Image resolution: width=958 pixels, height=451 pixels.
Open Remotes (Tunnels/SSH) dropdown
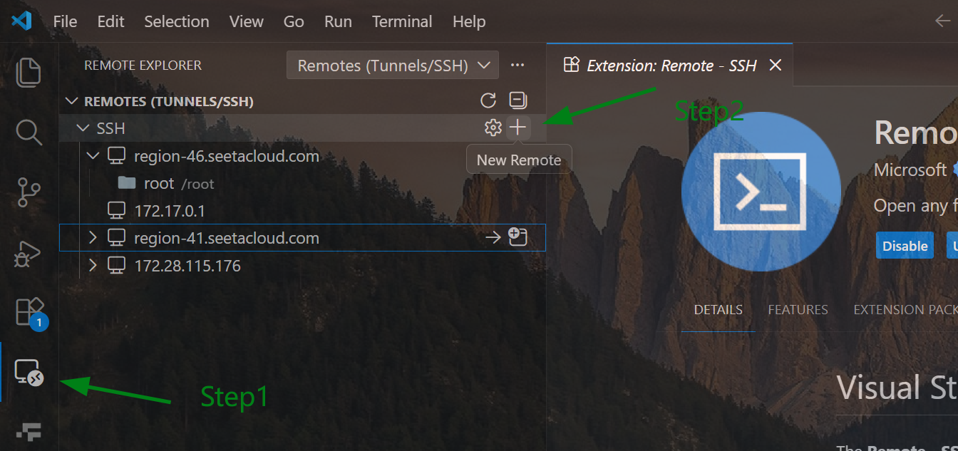click(x=393, y=66)
